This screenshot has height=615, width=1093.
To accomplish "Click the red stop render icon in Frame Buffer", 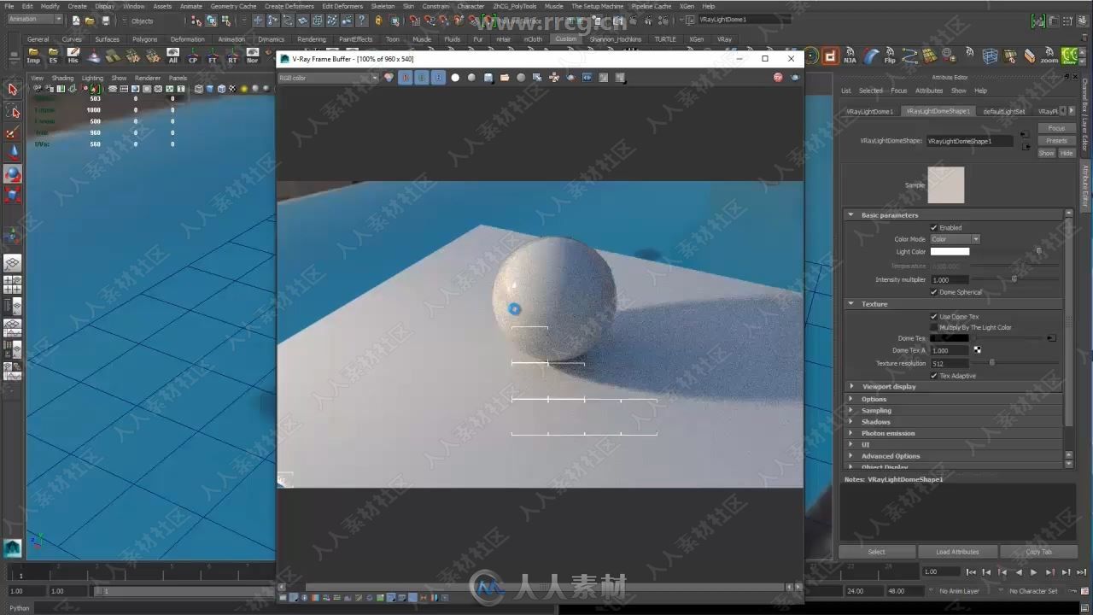I will 778,78.
